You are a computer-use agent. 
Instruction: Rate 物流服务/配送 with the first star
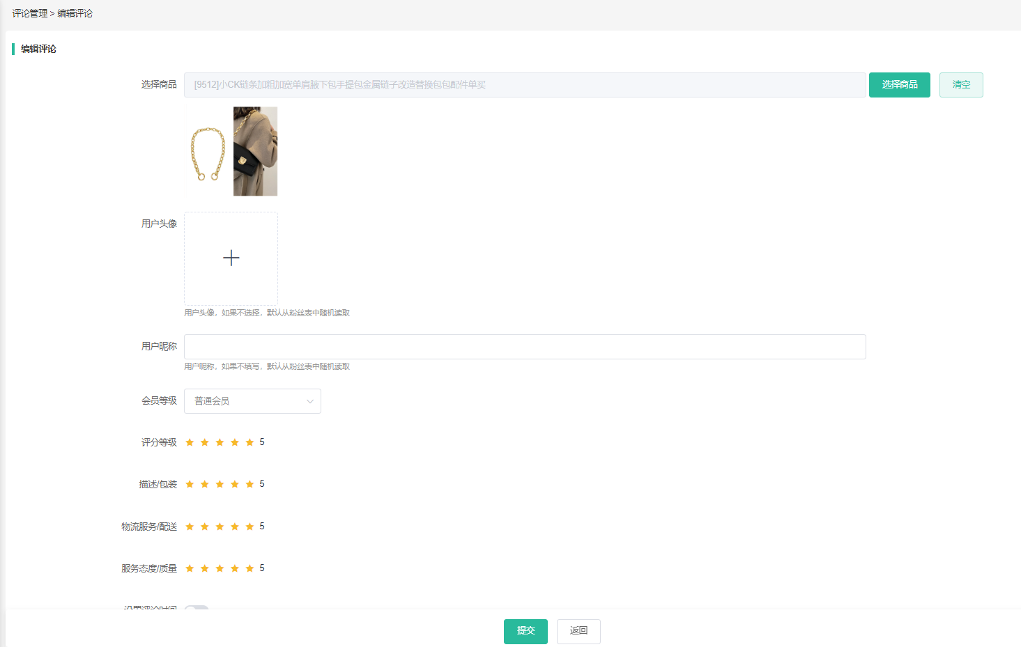click(x=190, y=527)
